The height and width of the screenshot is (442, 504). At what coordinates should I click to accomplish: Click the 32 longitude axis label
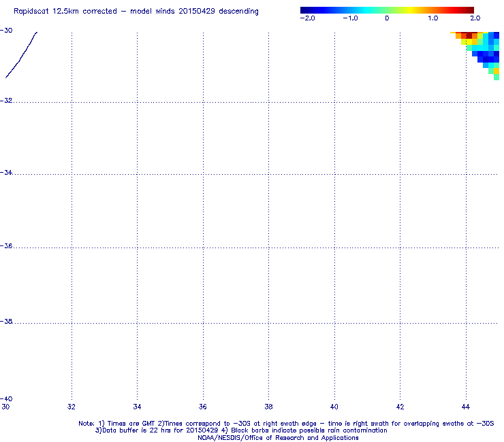coord(72,407)
